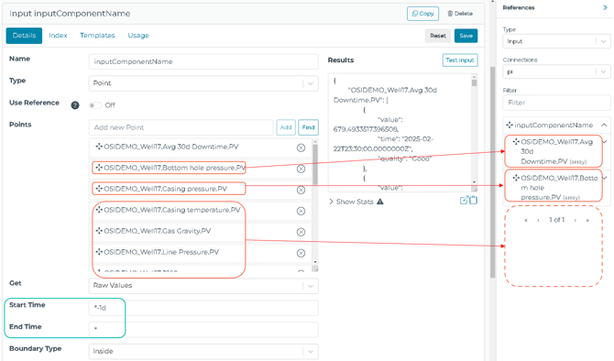Click the Use Reference help icon
Screen dimensions: 614x361
tap(75, 105)
